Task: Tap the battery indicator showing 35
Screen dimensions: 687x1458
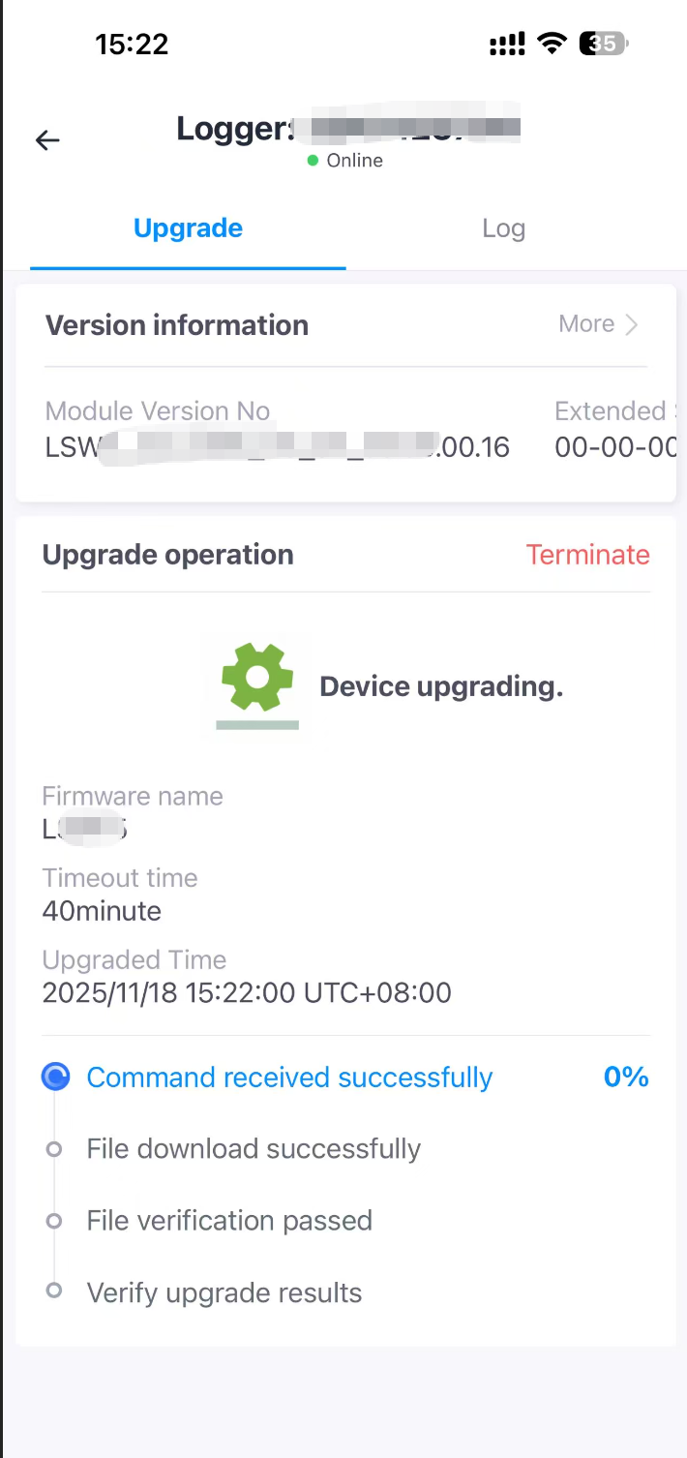Action: (x=604, y=44)
